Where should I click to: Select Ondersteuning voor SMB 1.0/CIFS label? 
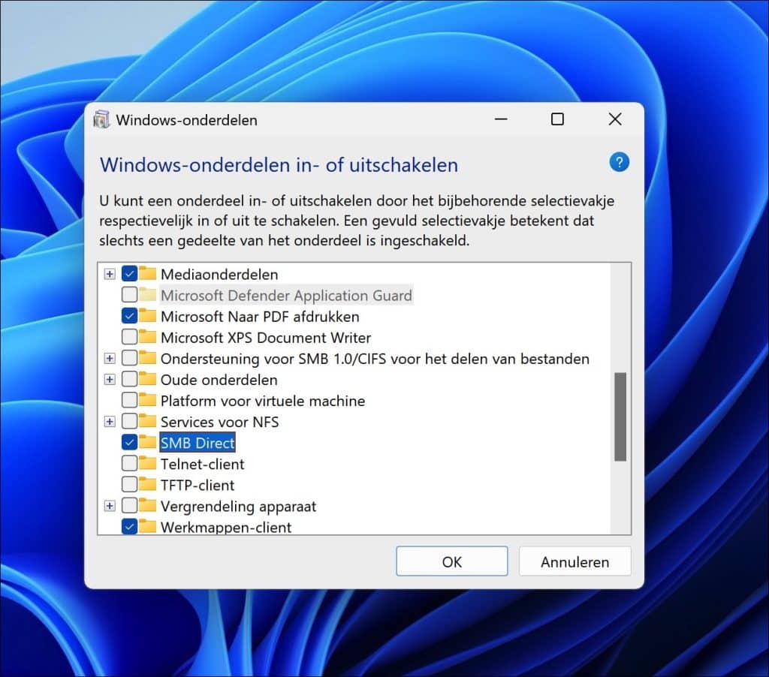tap(375, 358)
